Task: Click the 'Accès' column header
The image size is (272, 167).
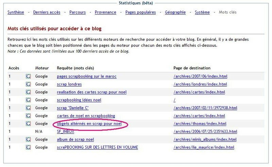Action: 14,68
